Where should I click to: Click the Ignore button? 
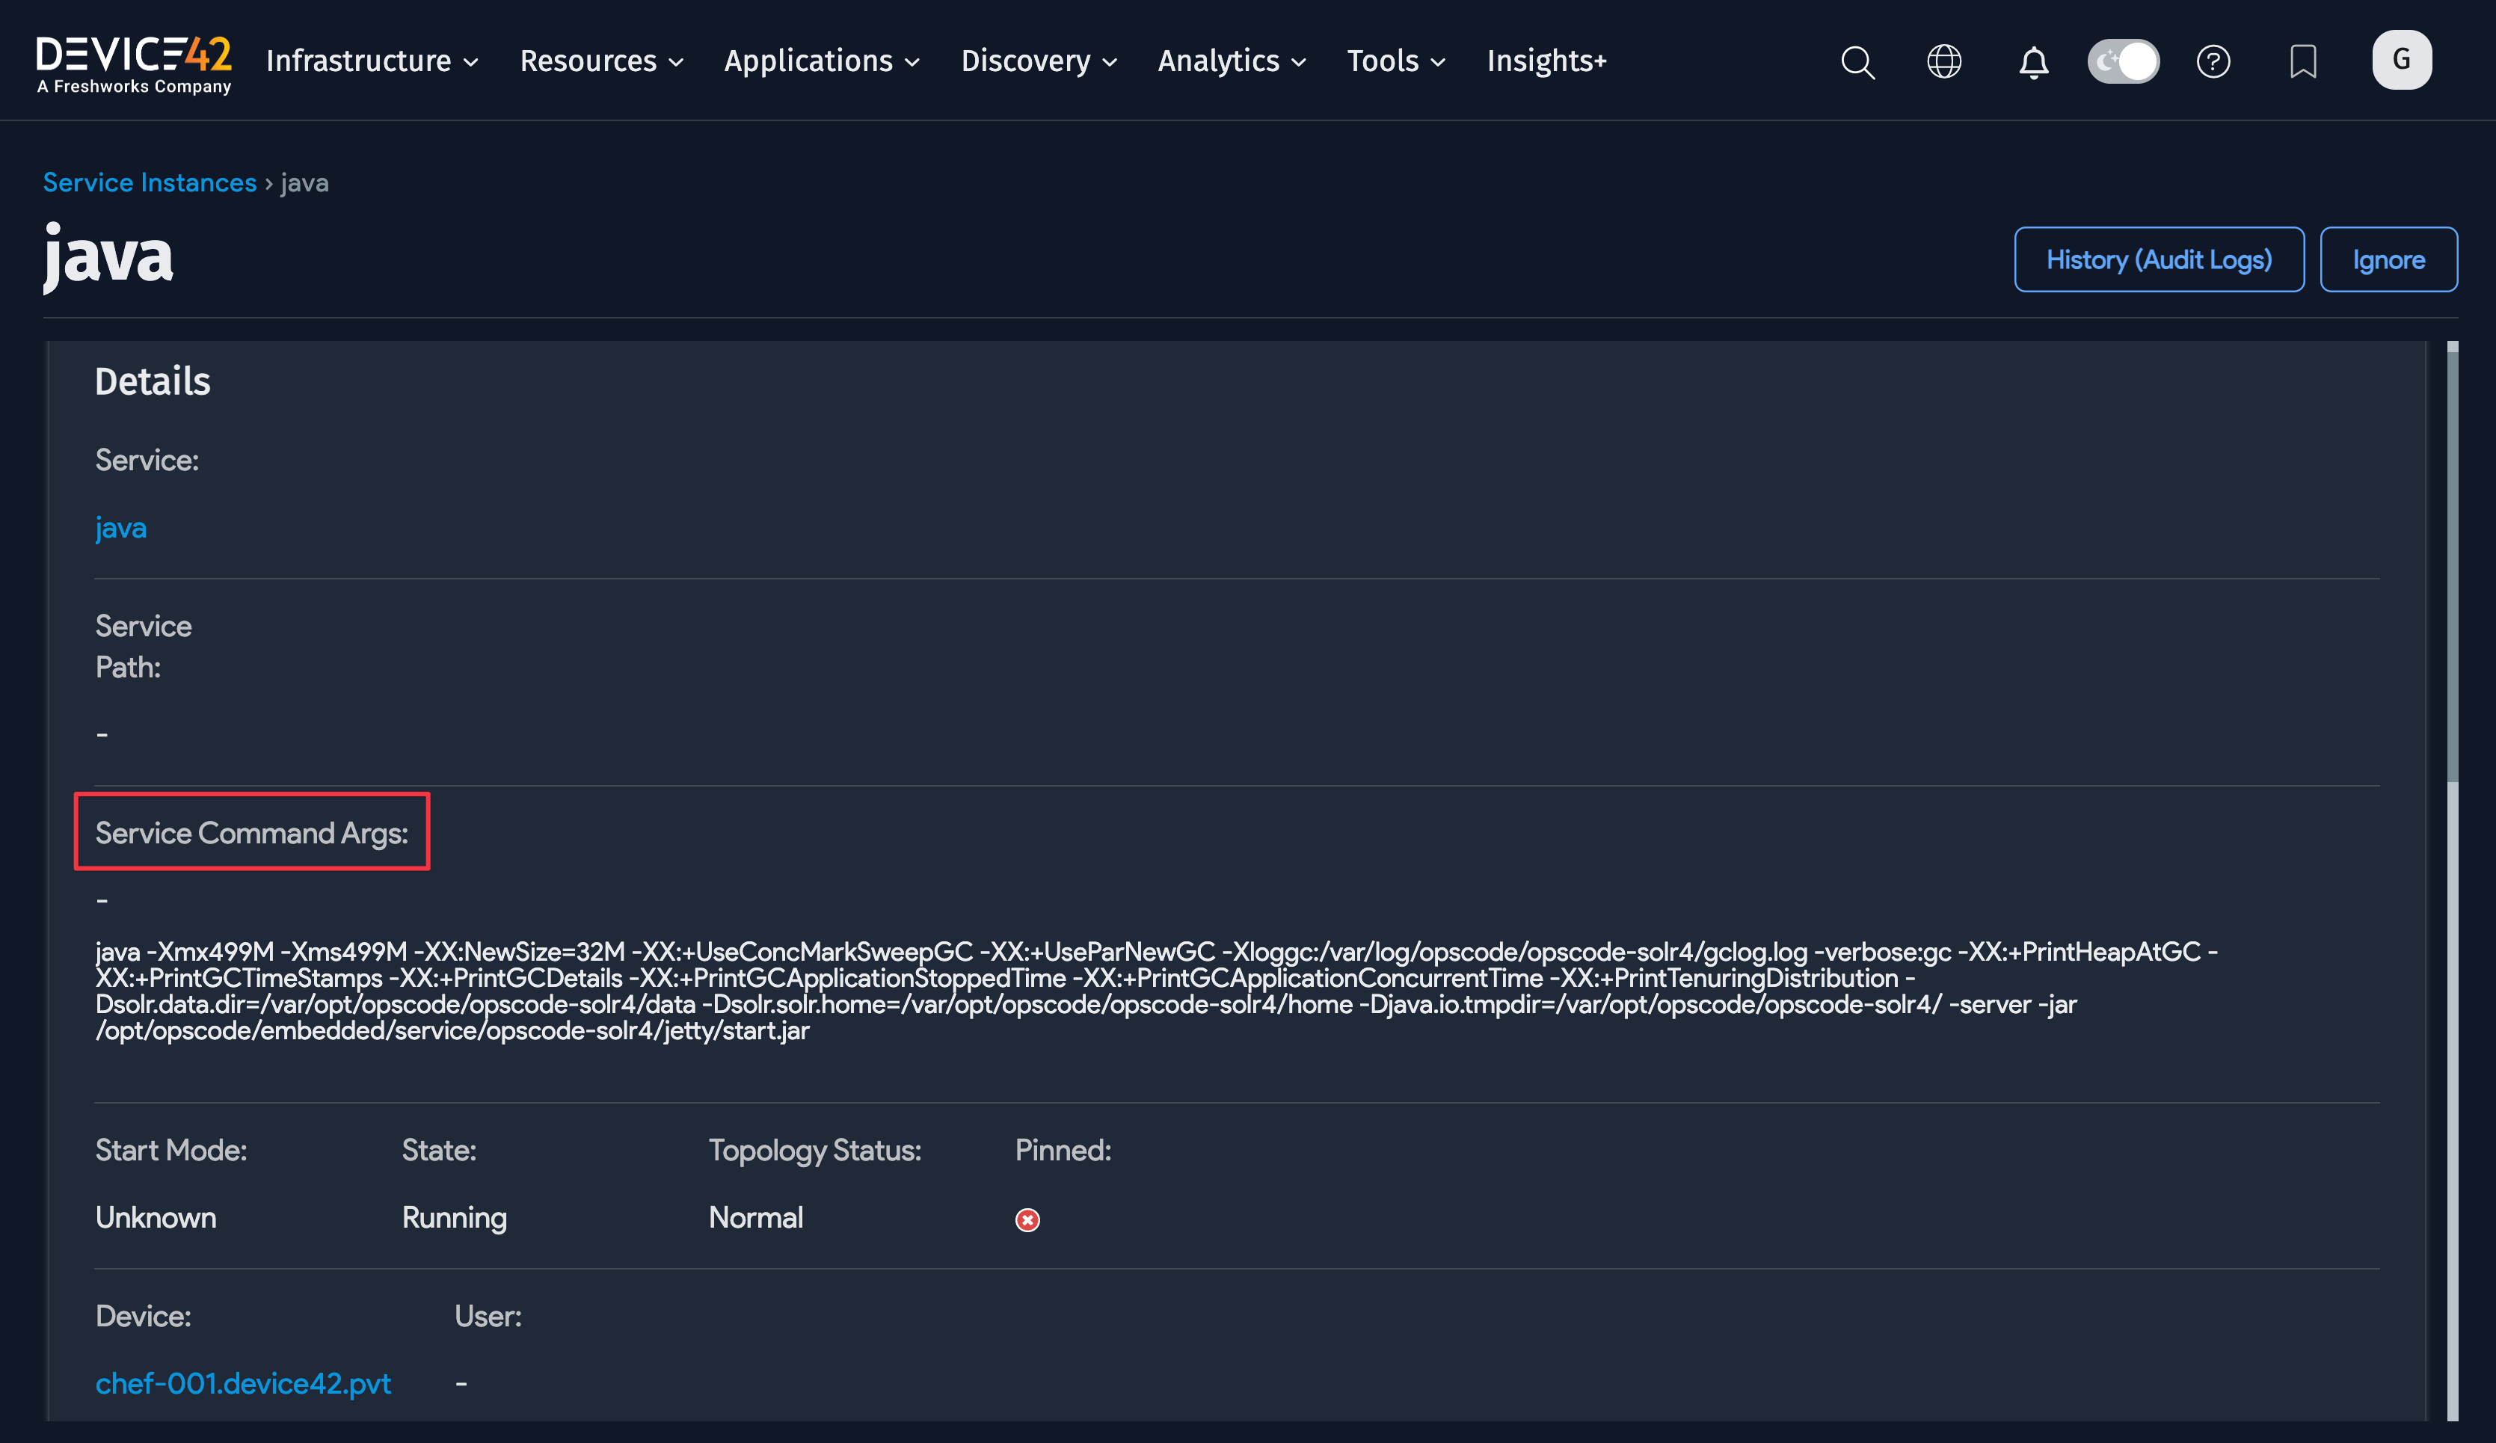(2388, 259)
